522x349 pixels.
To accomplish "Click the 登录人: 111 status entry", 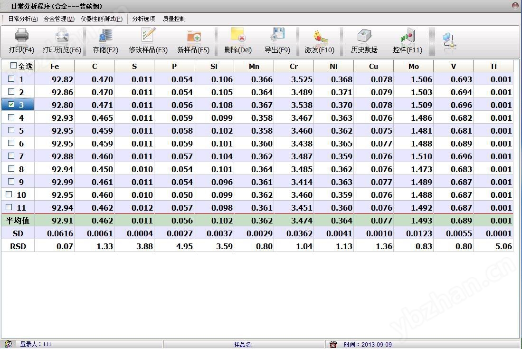I will [x=36, y=344].
